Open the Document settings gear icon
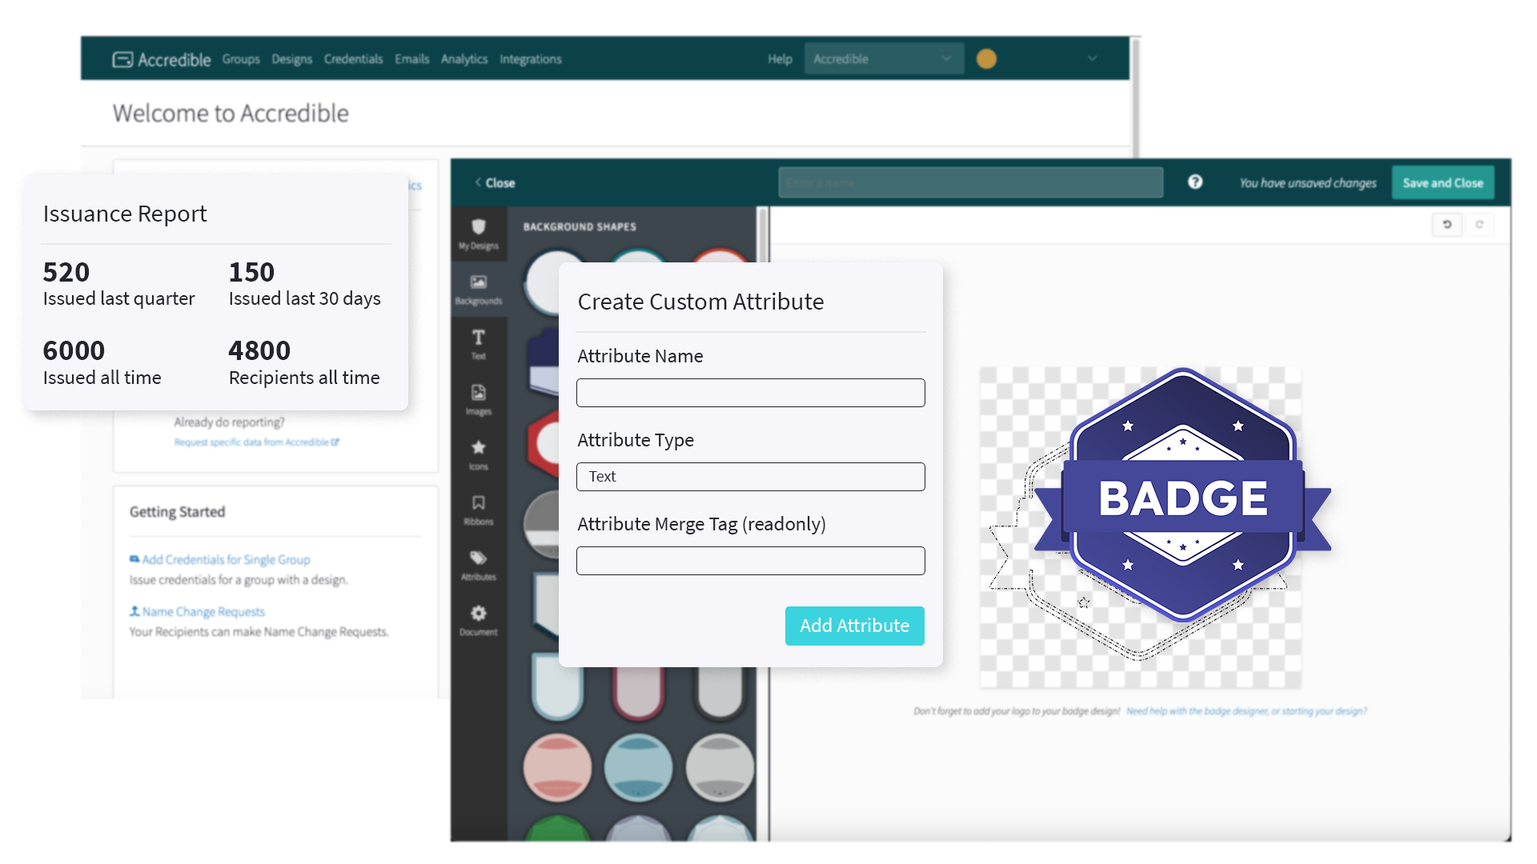 [478, 620]
